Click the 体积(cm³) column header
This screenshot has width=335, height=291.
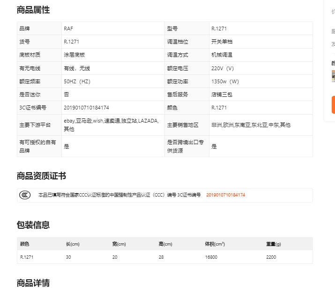tap(215, 244)
